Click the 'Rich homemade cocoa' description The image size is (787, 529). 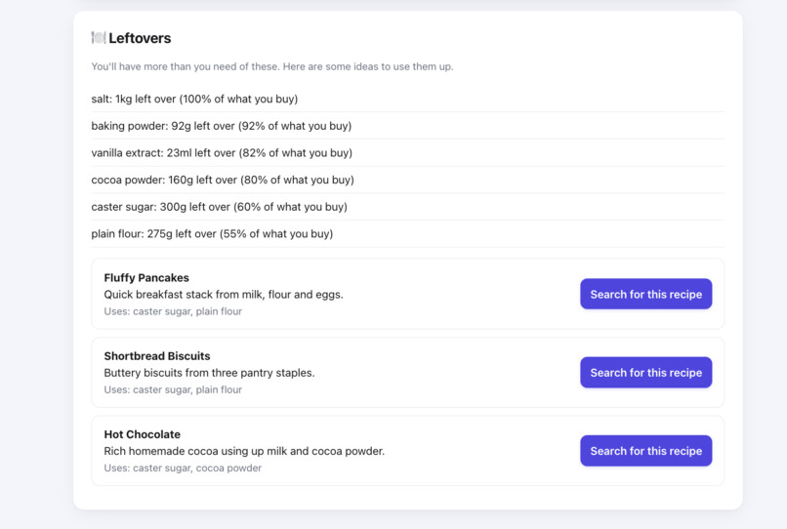tap(244, 451)
